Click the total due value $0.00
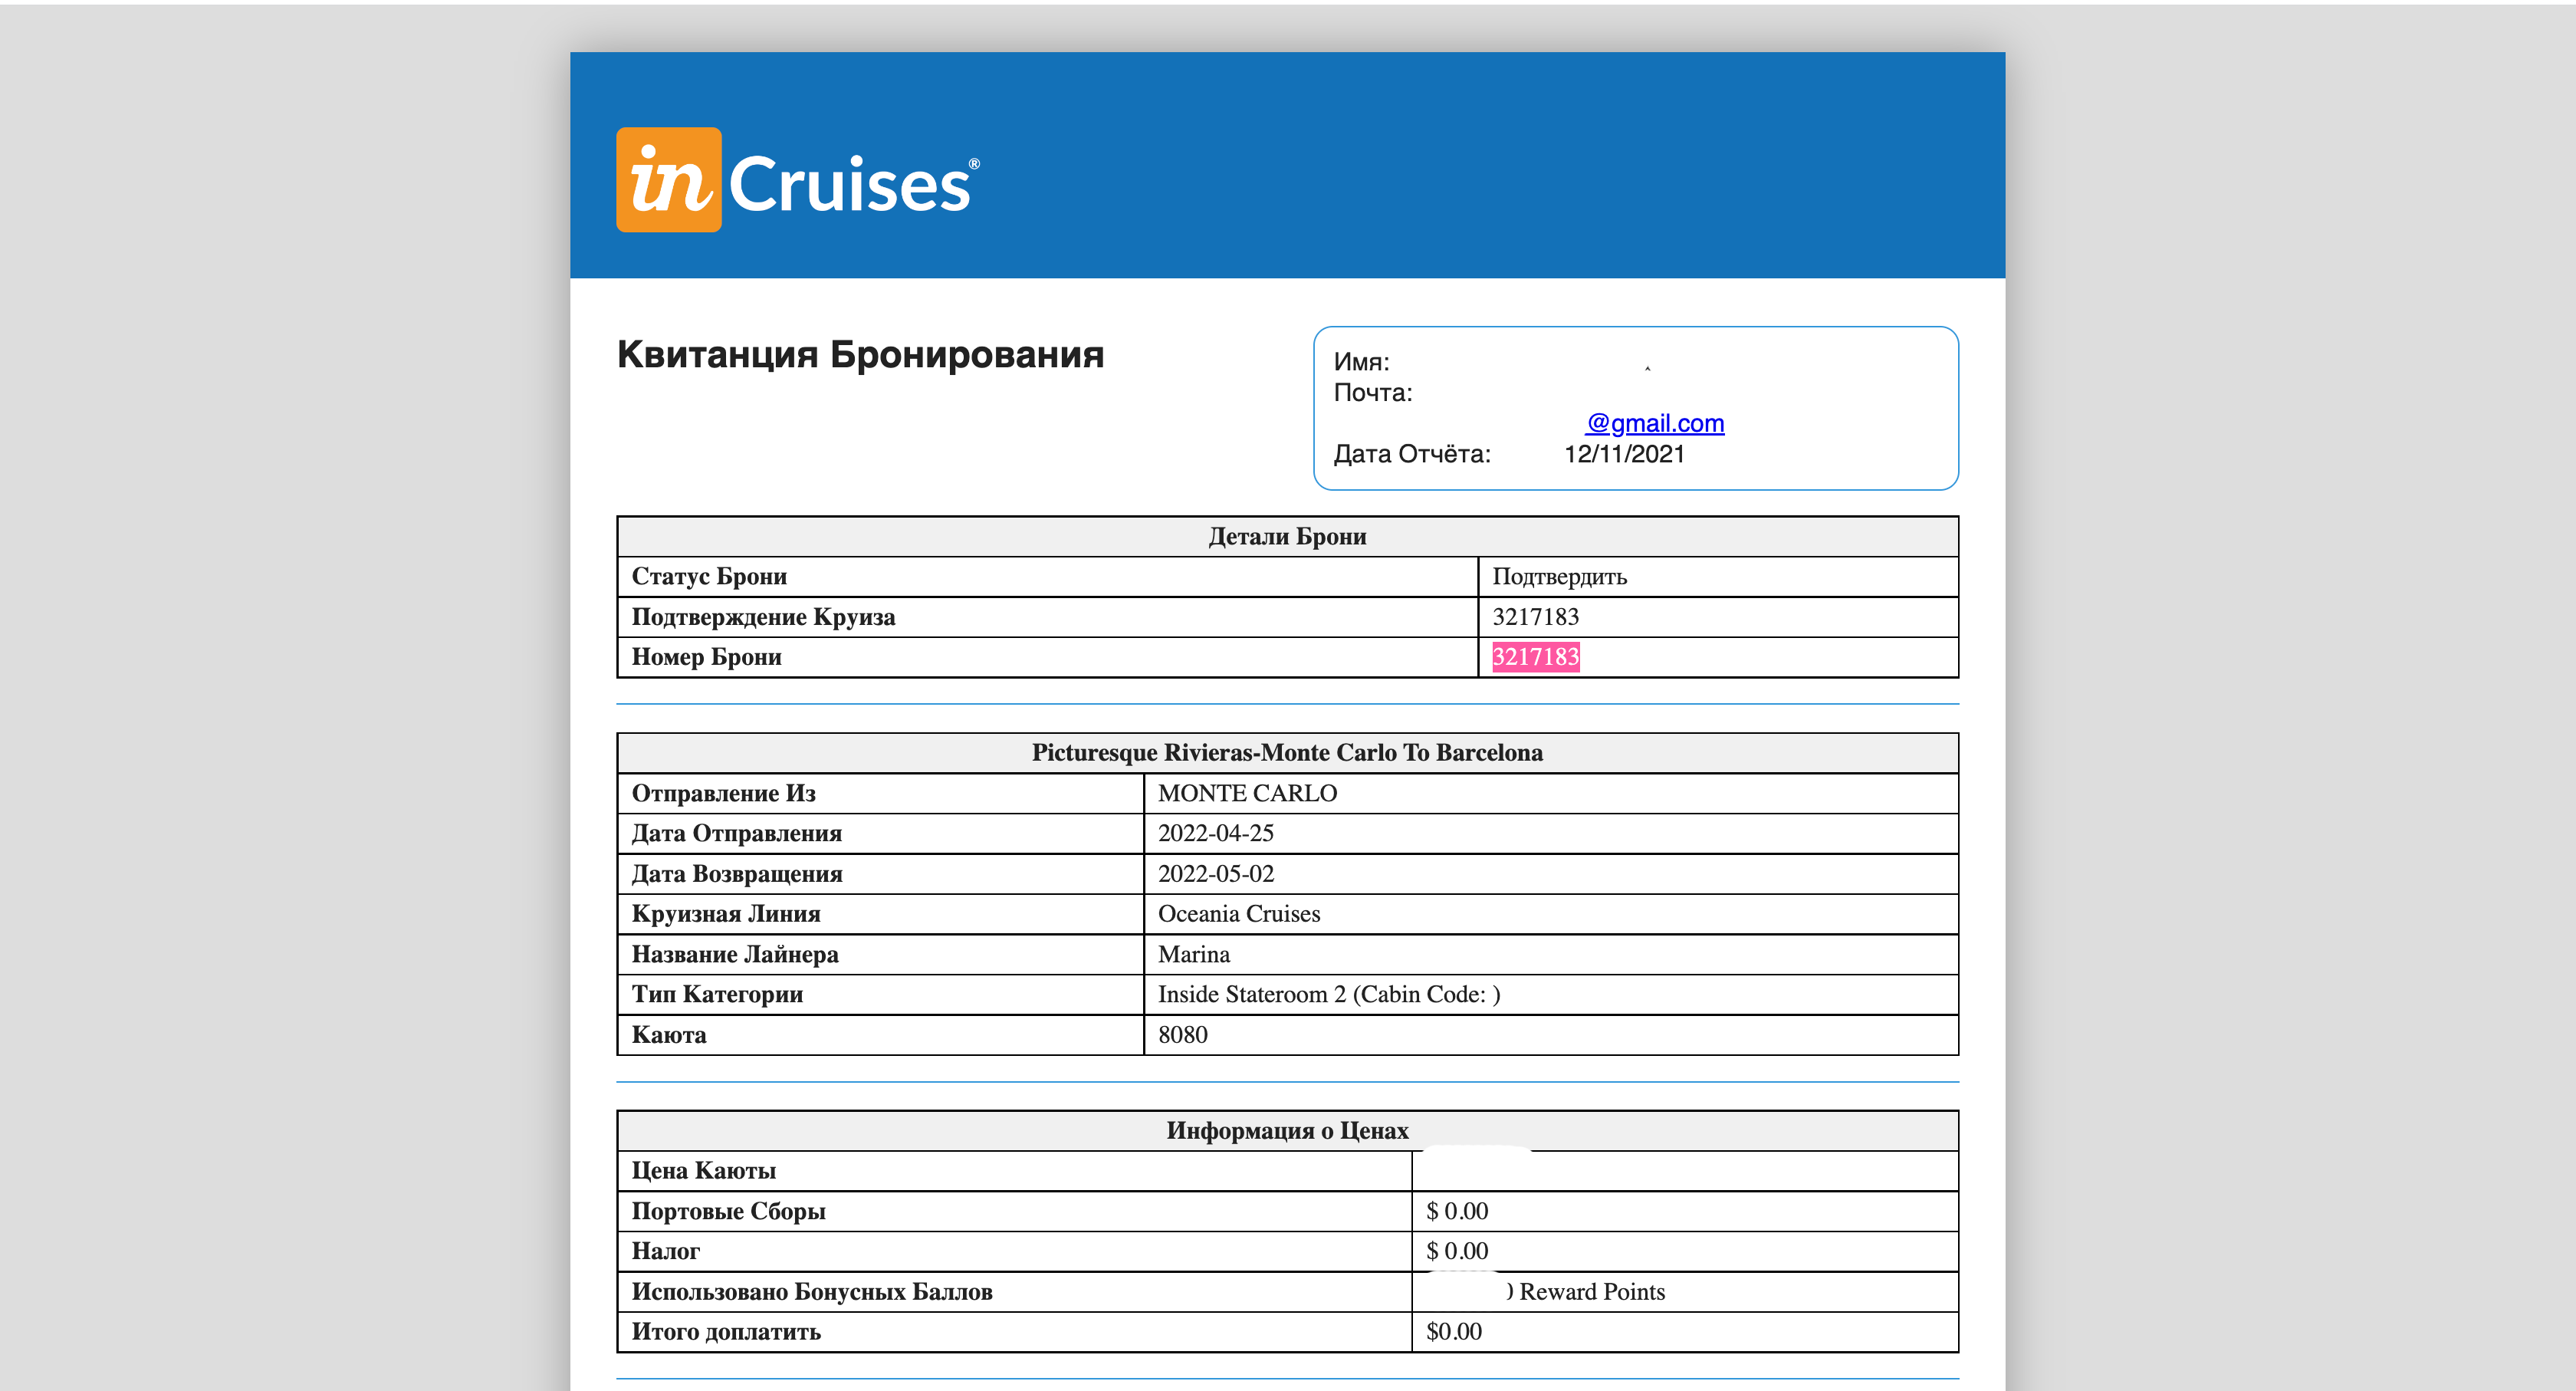This screenshot has width=2576, height=1391. [x=1453, y=1332]
